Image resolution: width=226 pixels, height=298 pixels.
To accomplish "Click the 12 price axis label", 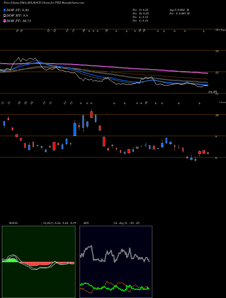I will click(217, 73).
